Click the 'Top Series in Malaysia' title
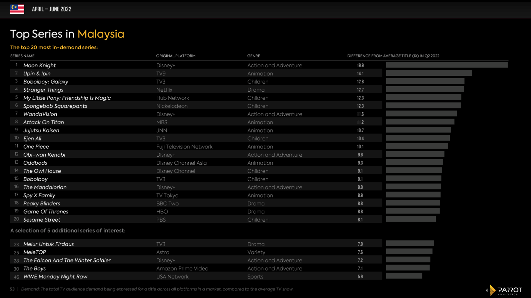Screen dimensions: 531x298 point(67,34)
